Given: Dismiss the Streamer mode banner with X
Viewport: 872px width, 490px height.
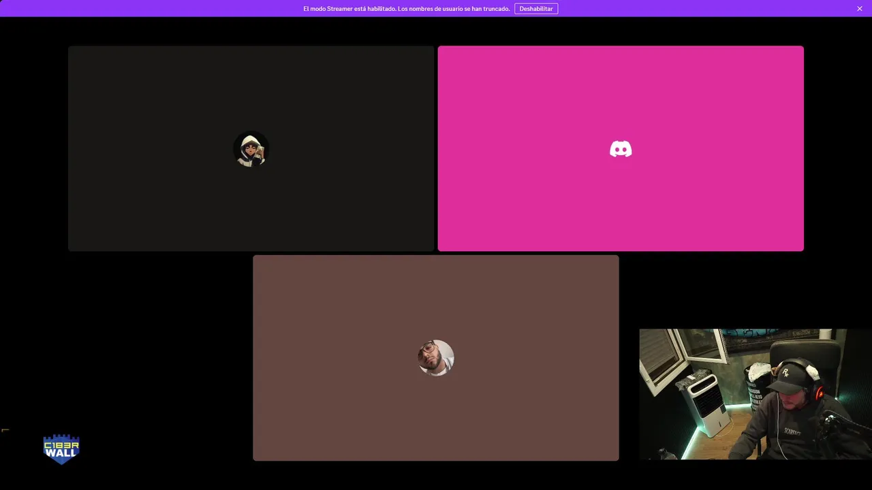Looking at the screenshot, I should (860, 9).
